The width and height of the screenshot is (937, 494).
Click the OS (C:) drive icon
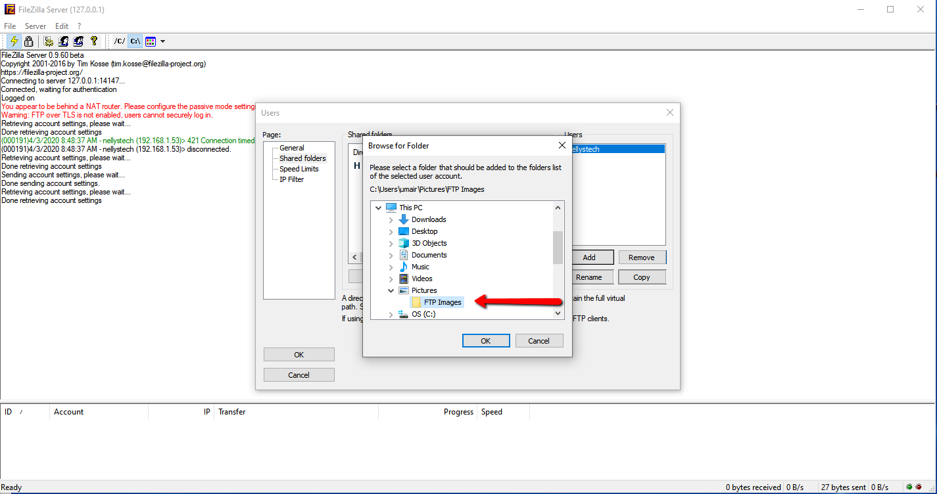(x=404, y=314)
